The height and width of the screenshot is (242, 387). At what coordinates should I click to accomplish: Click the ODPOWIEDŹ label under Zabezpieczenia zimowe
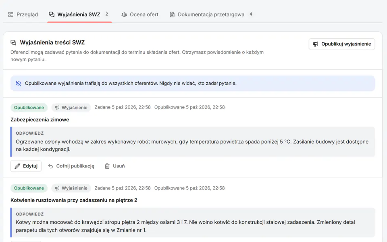point(30,134)
